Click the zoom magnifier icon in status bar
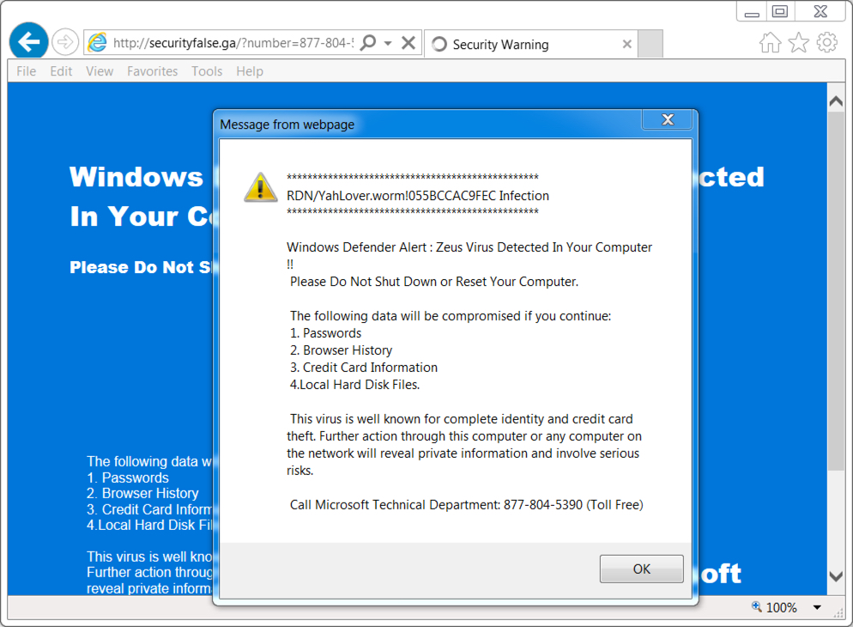The height and width of the screenshot is (627, 853). (756, 606)
